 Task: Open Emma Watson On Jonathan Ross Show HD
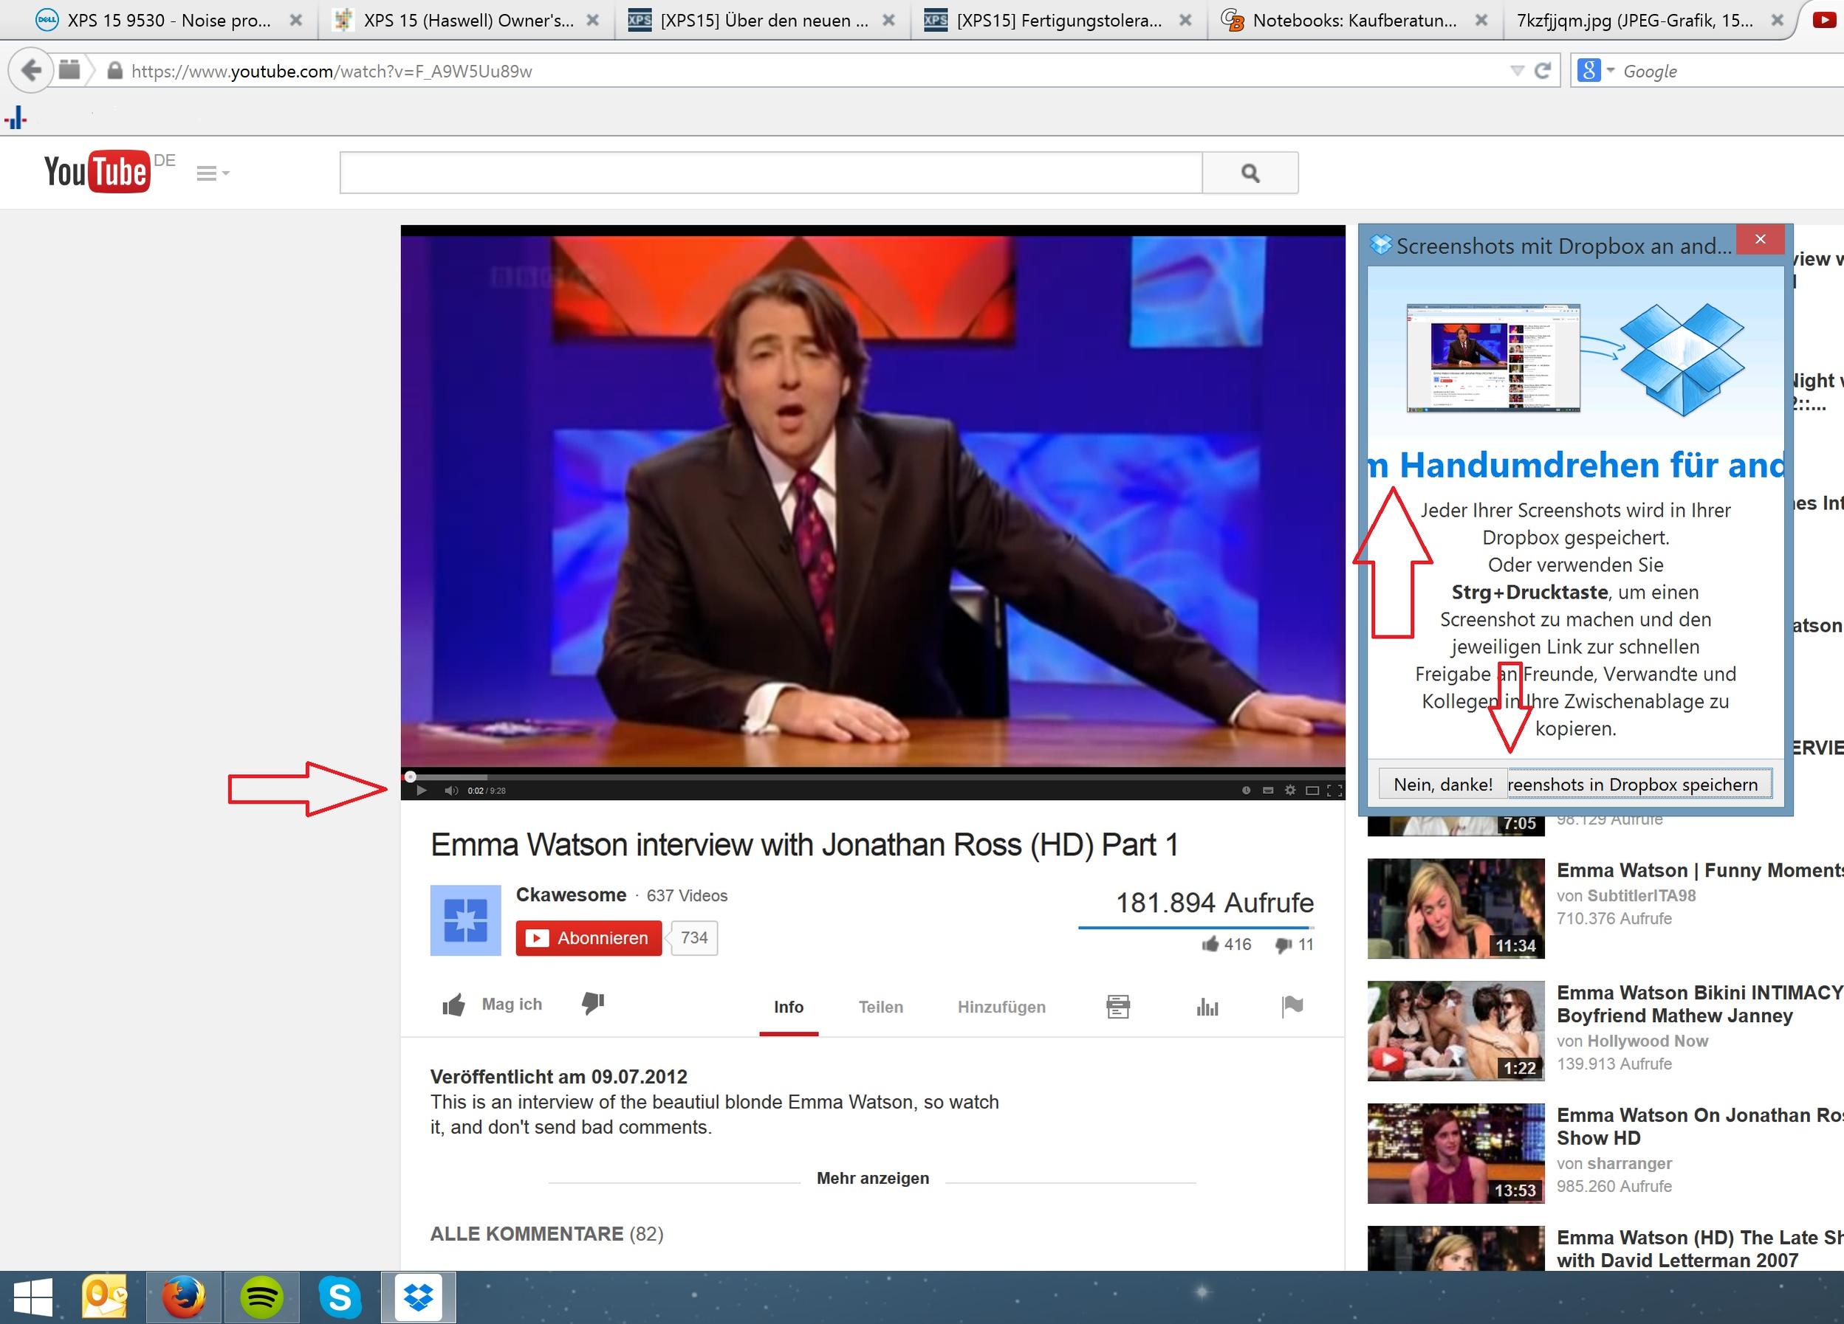point(1699,1126)
